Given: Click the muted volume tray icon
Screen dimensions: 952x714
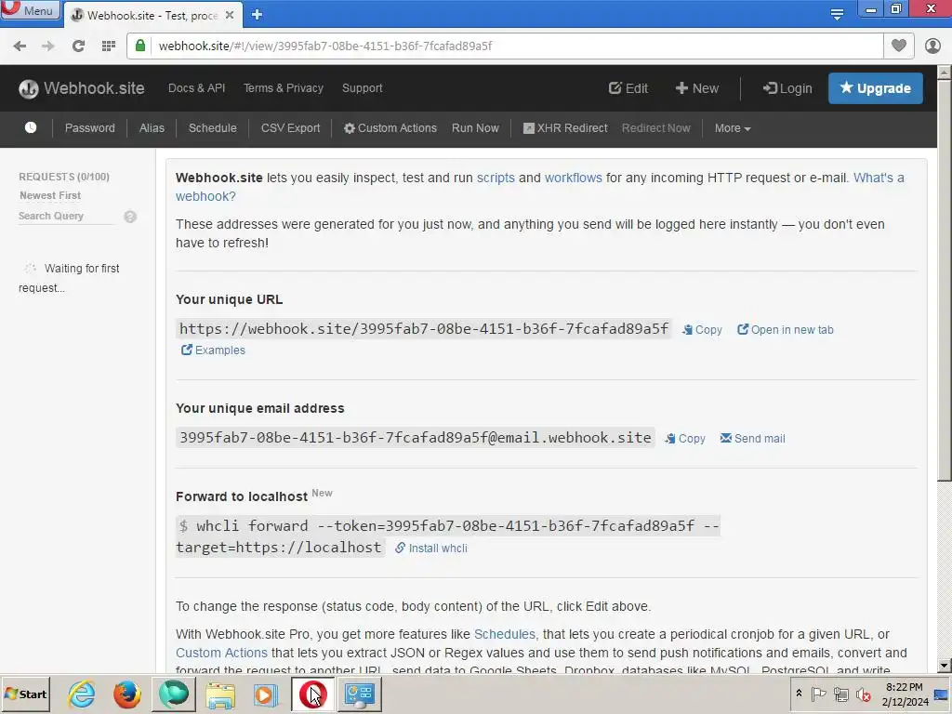Looking at the screenshot, I should click(863, 694).
